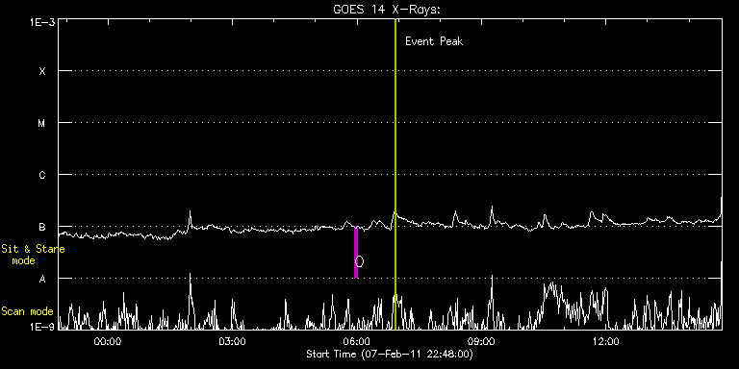Click the 1E-3 top axis label
739x369 pixels.
click(x=42, y=22)
